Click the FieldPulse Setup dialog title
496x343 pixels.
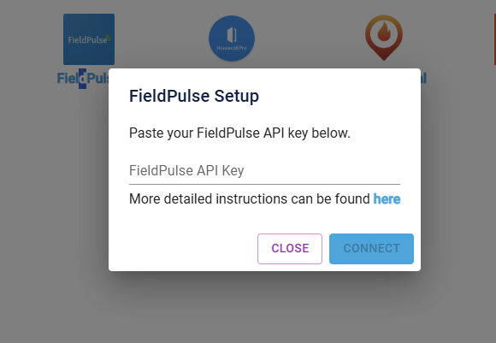click(x=194, y=96)
